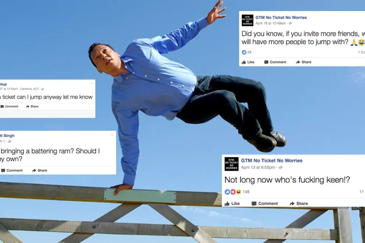The width and height of the screenshot is (365, 243).
Task: Share Vogt's jump anyway post
Action: [x=32, y=106]
